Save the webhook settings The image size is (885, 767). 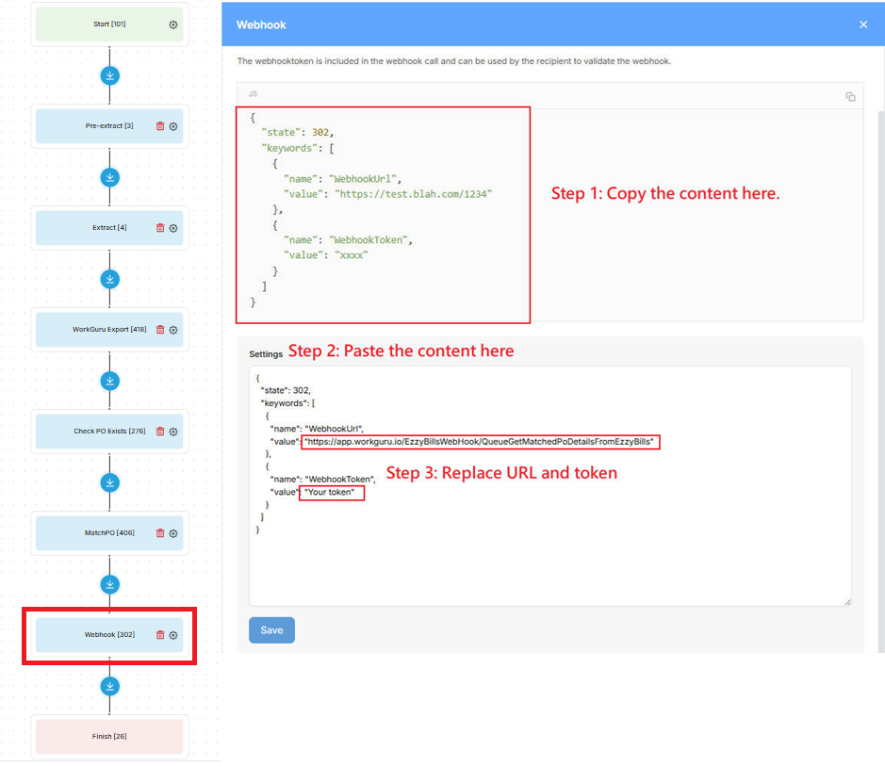(x=271, y=629)
